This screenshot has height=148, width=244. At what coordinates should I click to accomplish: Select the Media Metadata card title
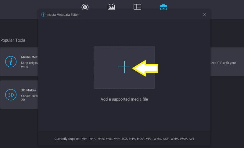coord(29,57)
